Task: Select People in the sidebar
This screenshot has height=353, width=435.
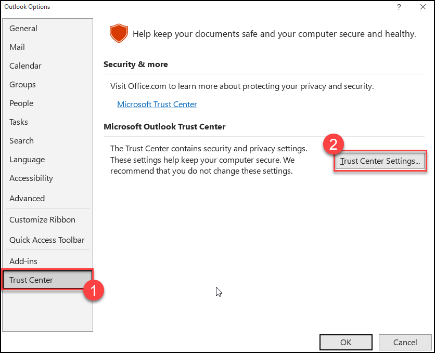Action: click(21, 103)
